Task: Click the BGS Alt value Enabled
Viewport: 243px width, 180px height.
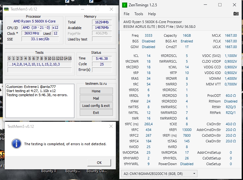Action: coord(187,41)
